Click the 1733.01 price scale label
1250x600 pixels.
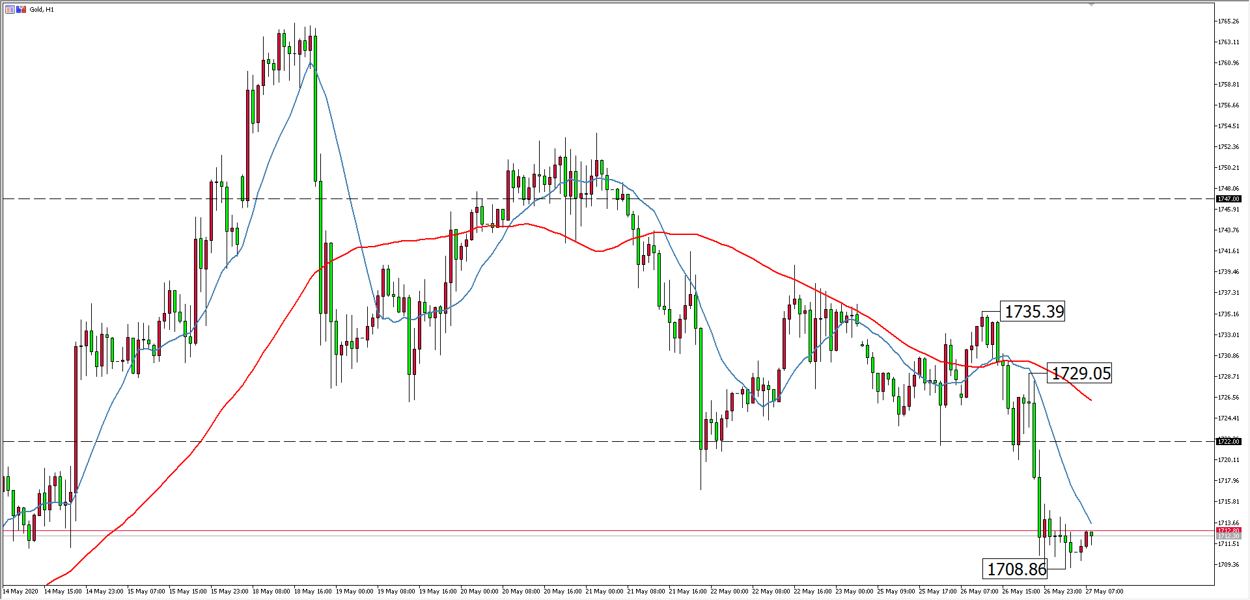[1229, 335]
